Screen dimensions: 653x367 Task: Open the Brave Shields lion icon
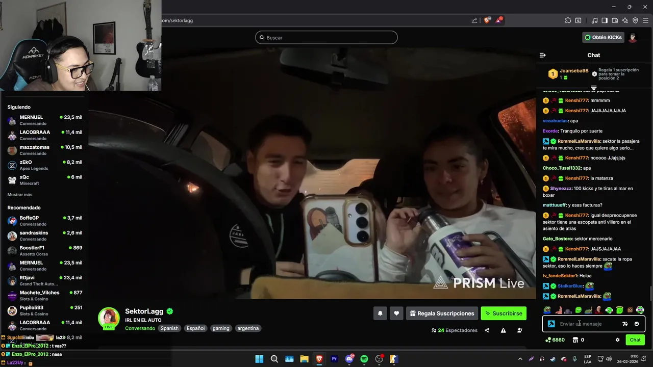click(487, 20)
